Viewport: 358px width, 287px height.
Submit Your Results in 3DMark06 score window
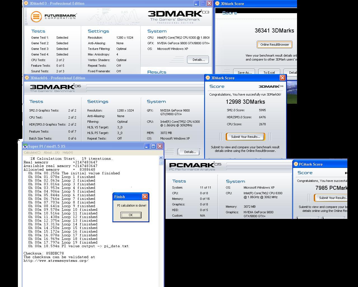(245, 137)
